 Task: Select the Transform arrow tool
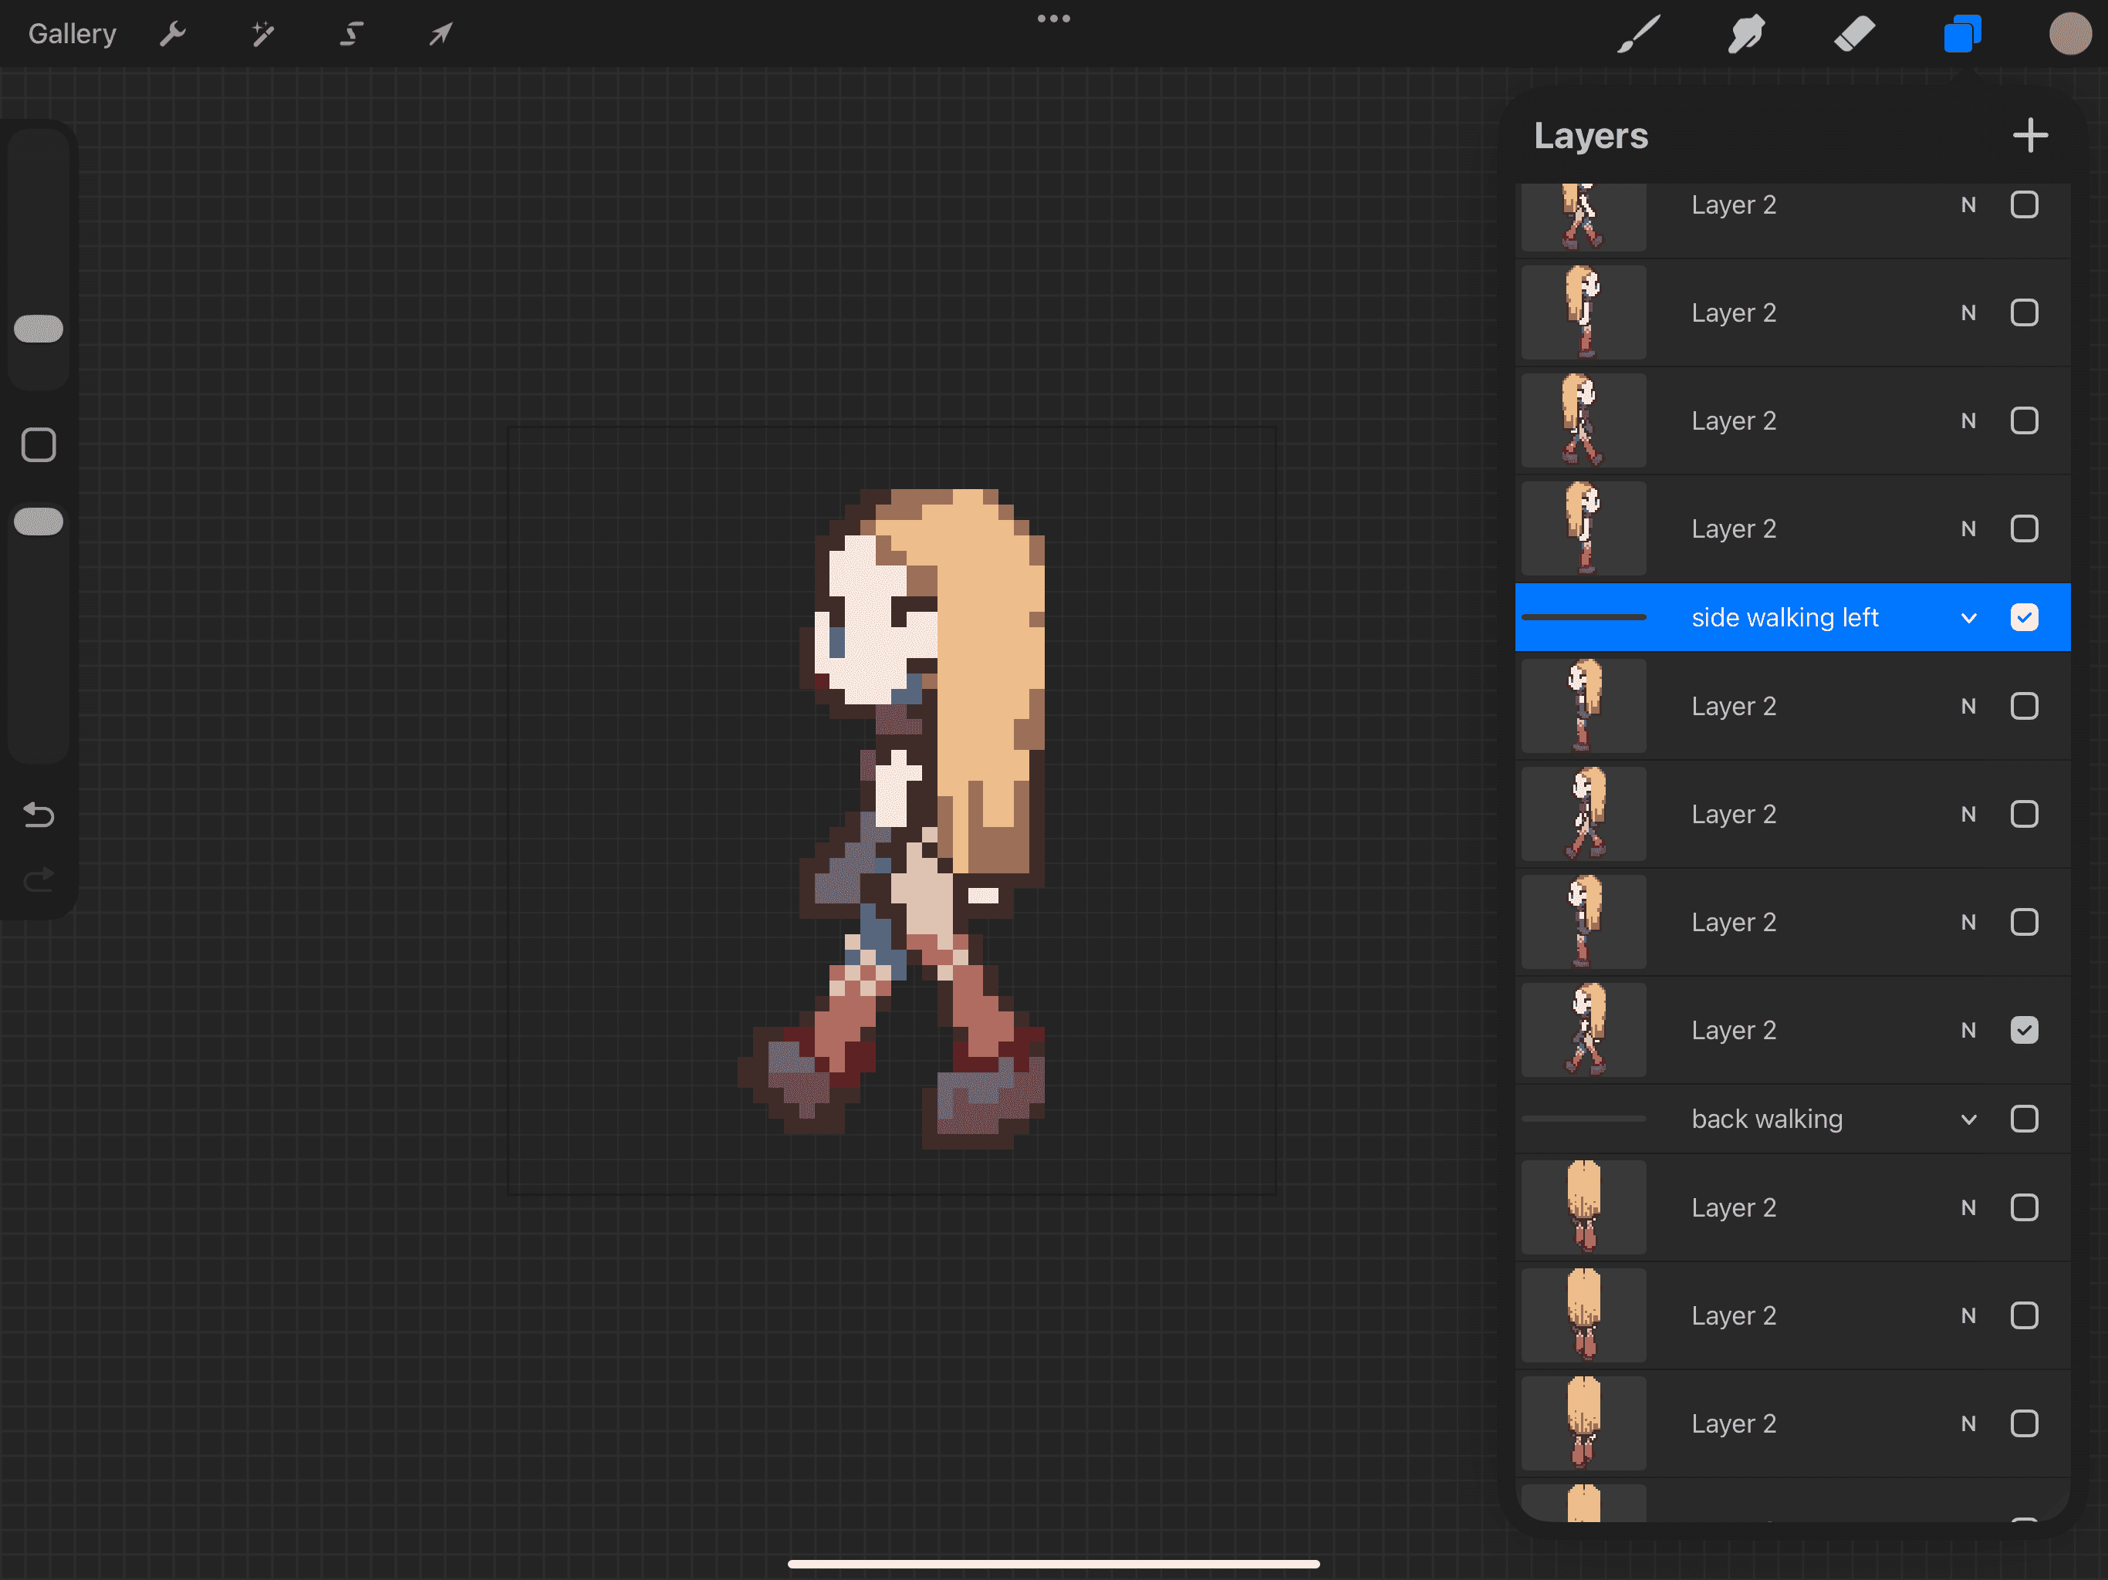pyautogui.click(x=441, y=34)
